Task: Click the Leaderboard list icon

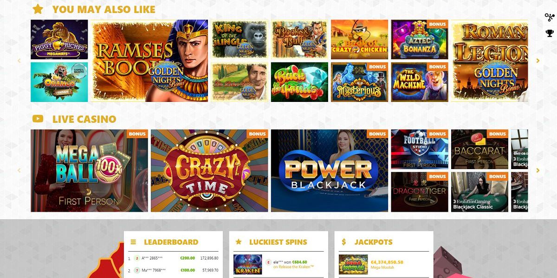Action: pos(134,242)
